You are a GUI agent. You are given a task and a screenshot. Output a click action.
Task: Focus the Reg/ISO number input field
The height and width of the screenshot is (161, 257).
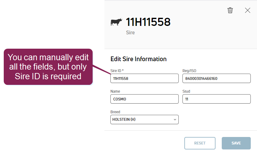point(216,78)
